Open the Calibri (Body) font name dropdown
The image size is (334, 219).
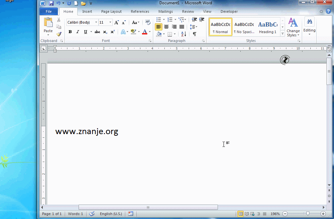click(96, 23)
